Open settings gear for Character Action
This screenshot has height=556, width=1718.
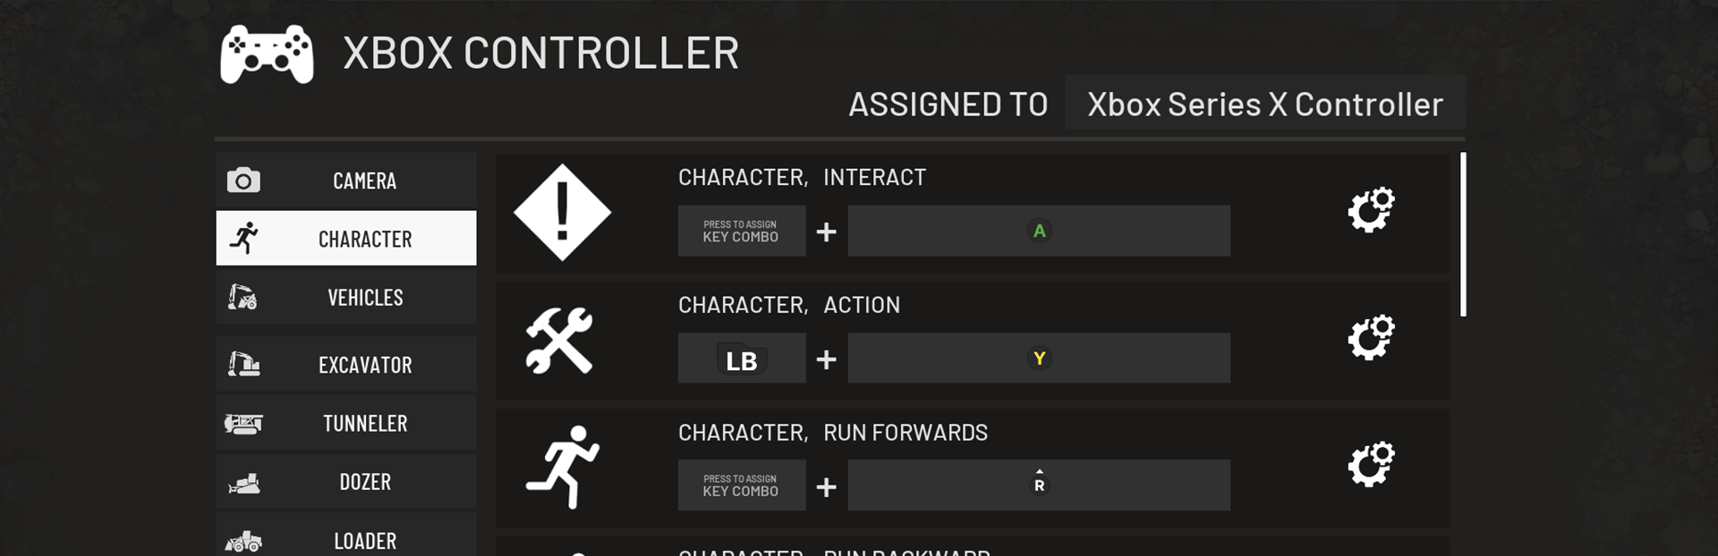click(1371, 338)
